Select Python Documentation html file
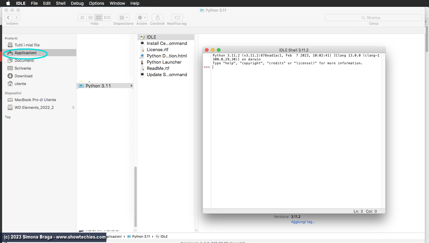 pyautogui.click(x=166, y=56)
